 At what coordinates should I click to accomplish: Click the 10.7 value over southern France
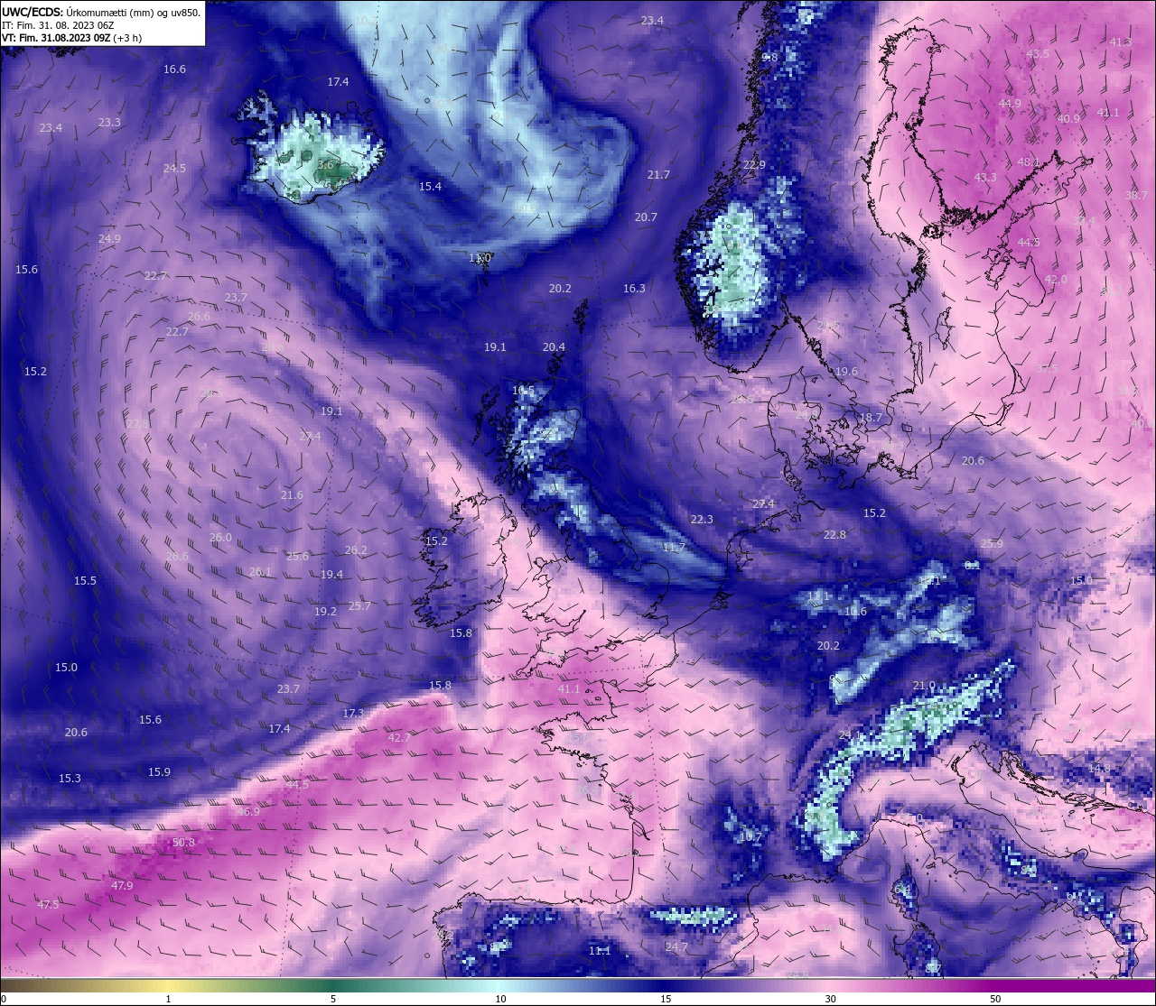750,837
